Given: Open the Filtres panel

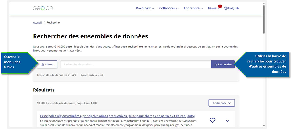Looking at the screenshot, I should pyautogui.click(x=47, y=64).
